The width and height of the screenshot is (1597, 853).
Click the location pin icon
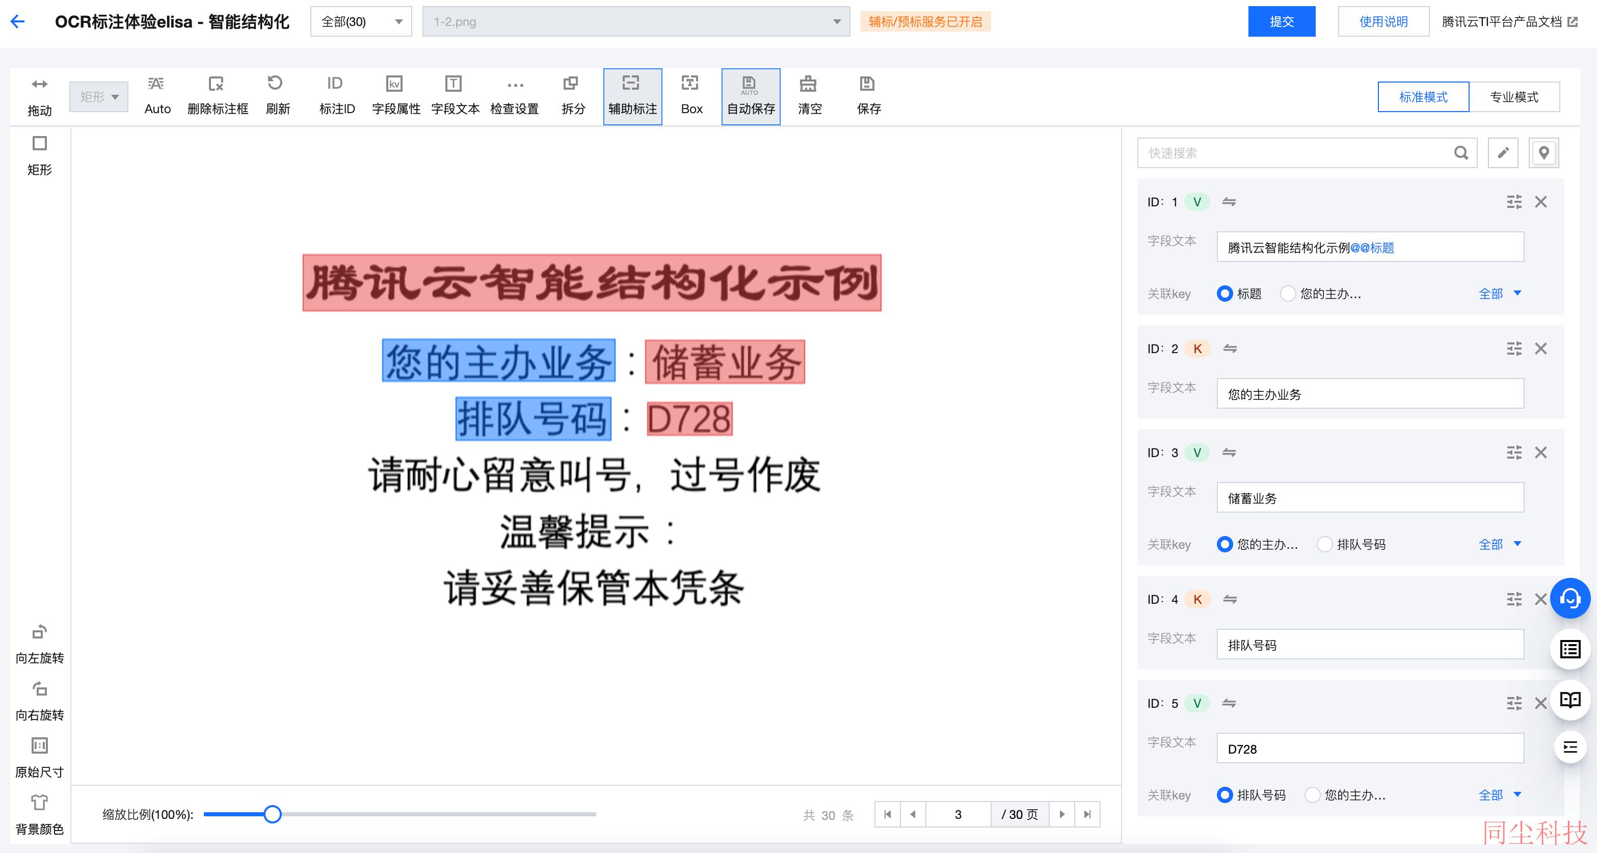click(x=1543, y=152)
